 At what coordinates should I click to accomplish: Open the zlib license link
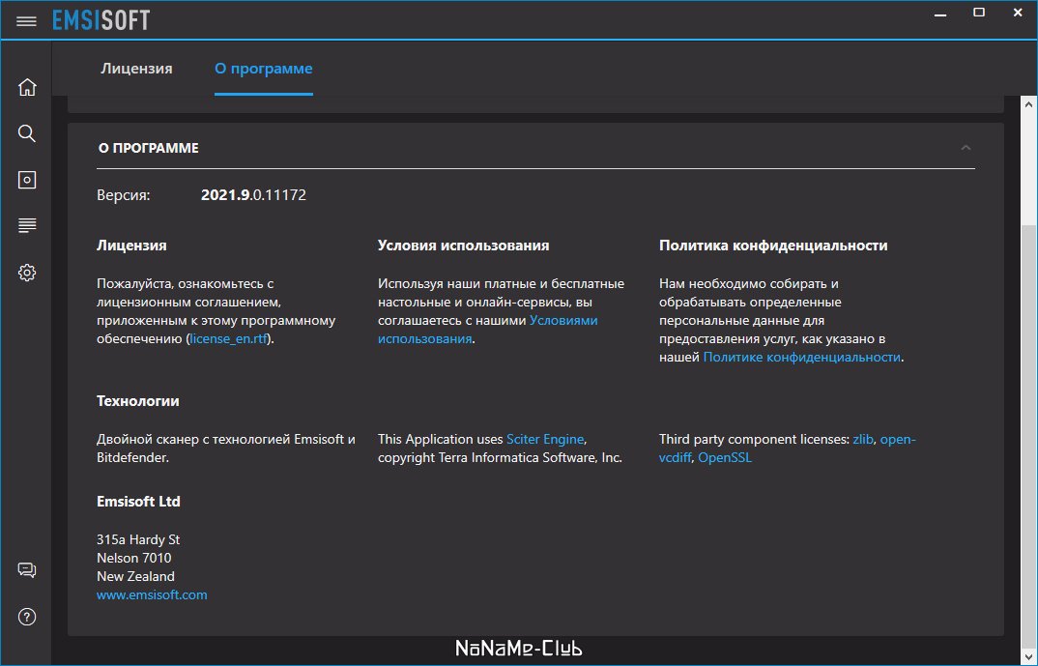click(862, 439)
